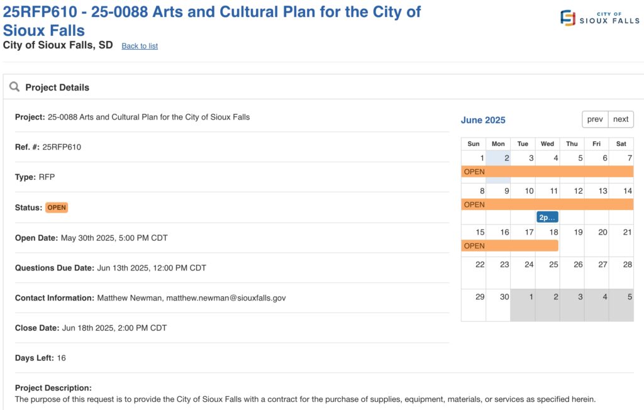The height and width of the screenshot is (410, 644).
Task: Click the Project Details section header
Action: point(57,87)
